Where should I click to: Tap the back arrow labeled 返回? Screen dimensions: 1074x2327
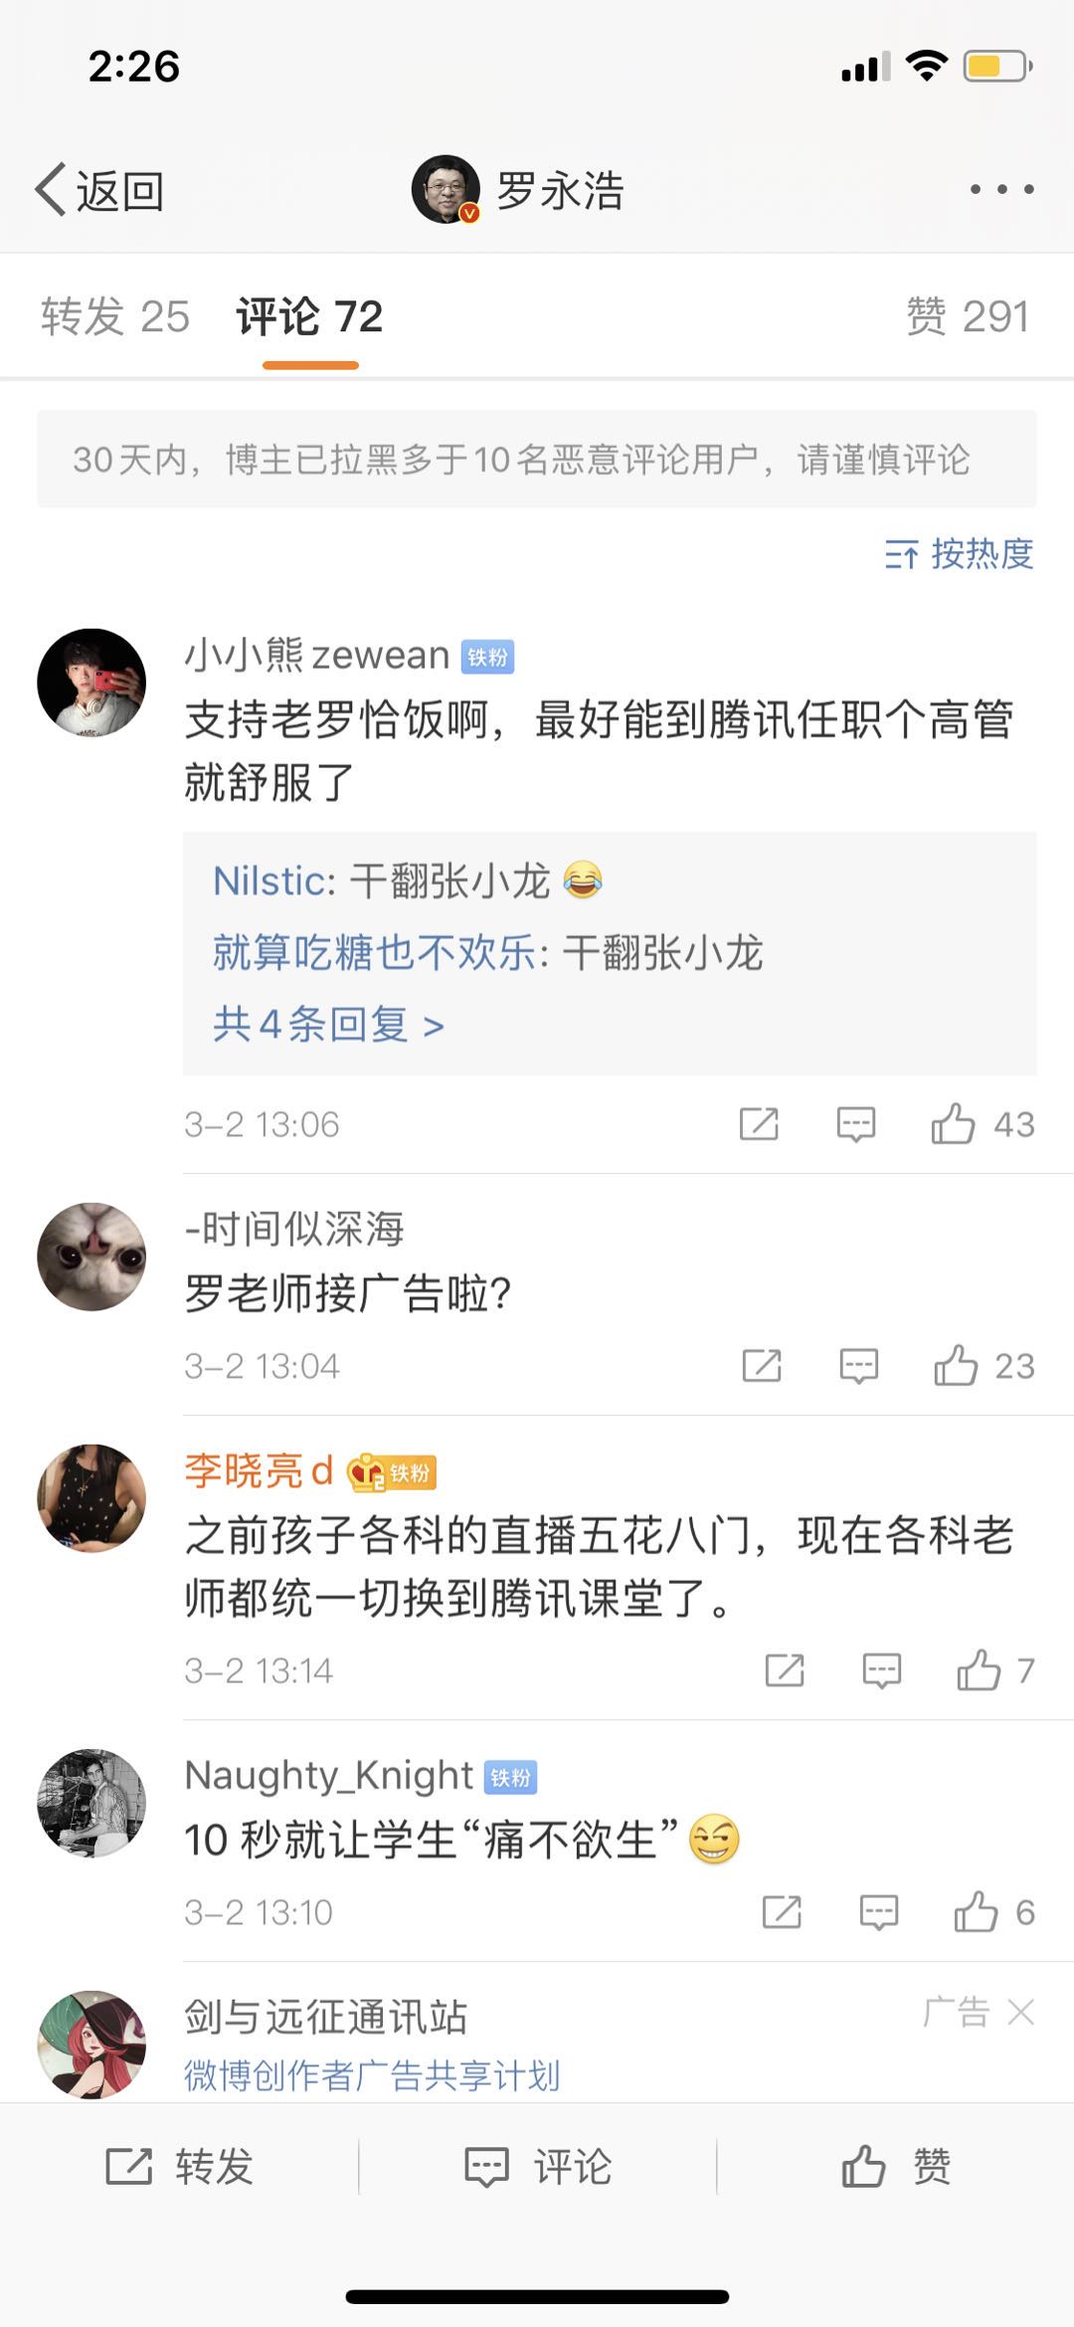pos(99,190)
